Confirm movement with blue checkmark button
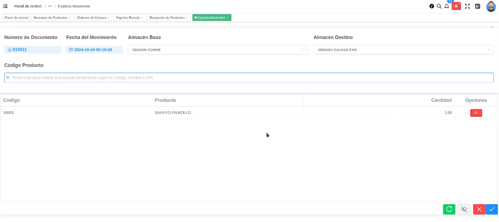499x222 pixels. (x=491, y=209)
